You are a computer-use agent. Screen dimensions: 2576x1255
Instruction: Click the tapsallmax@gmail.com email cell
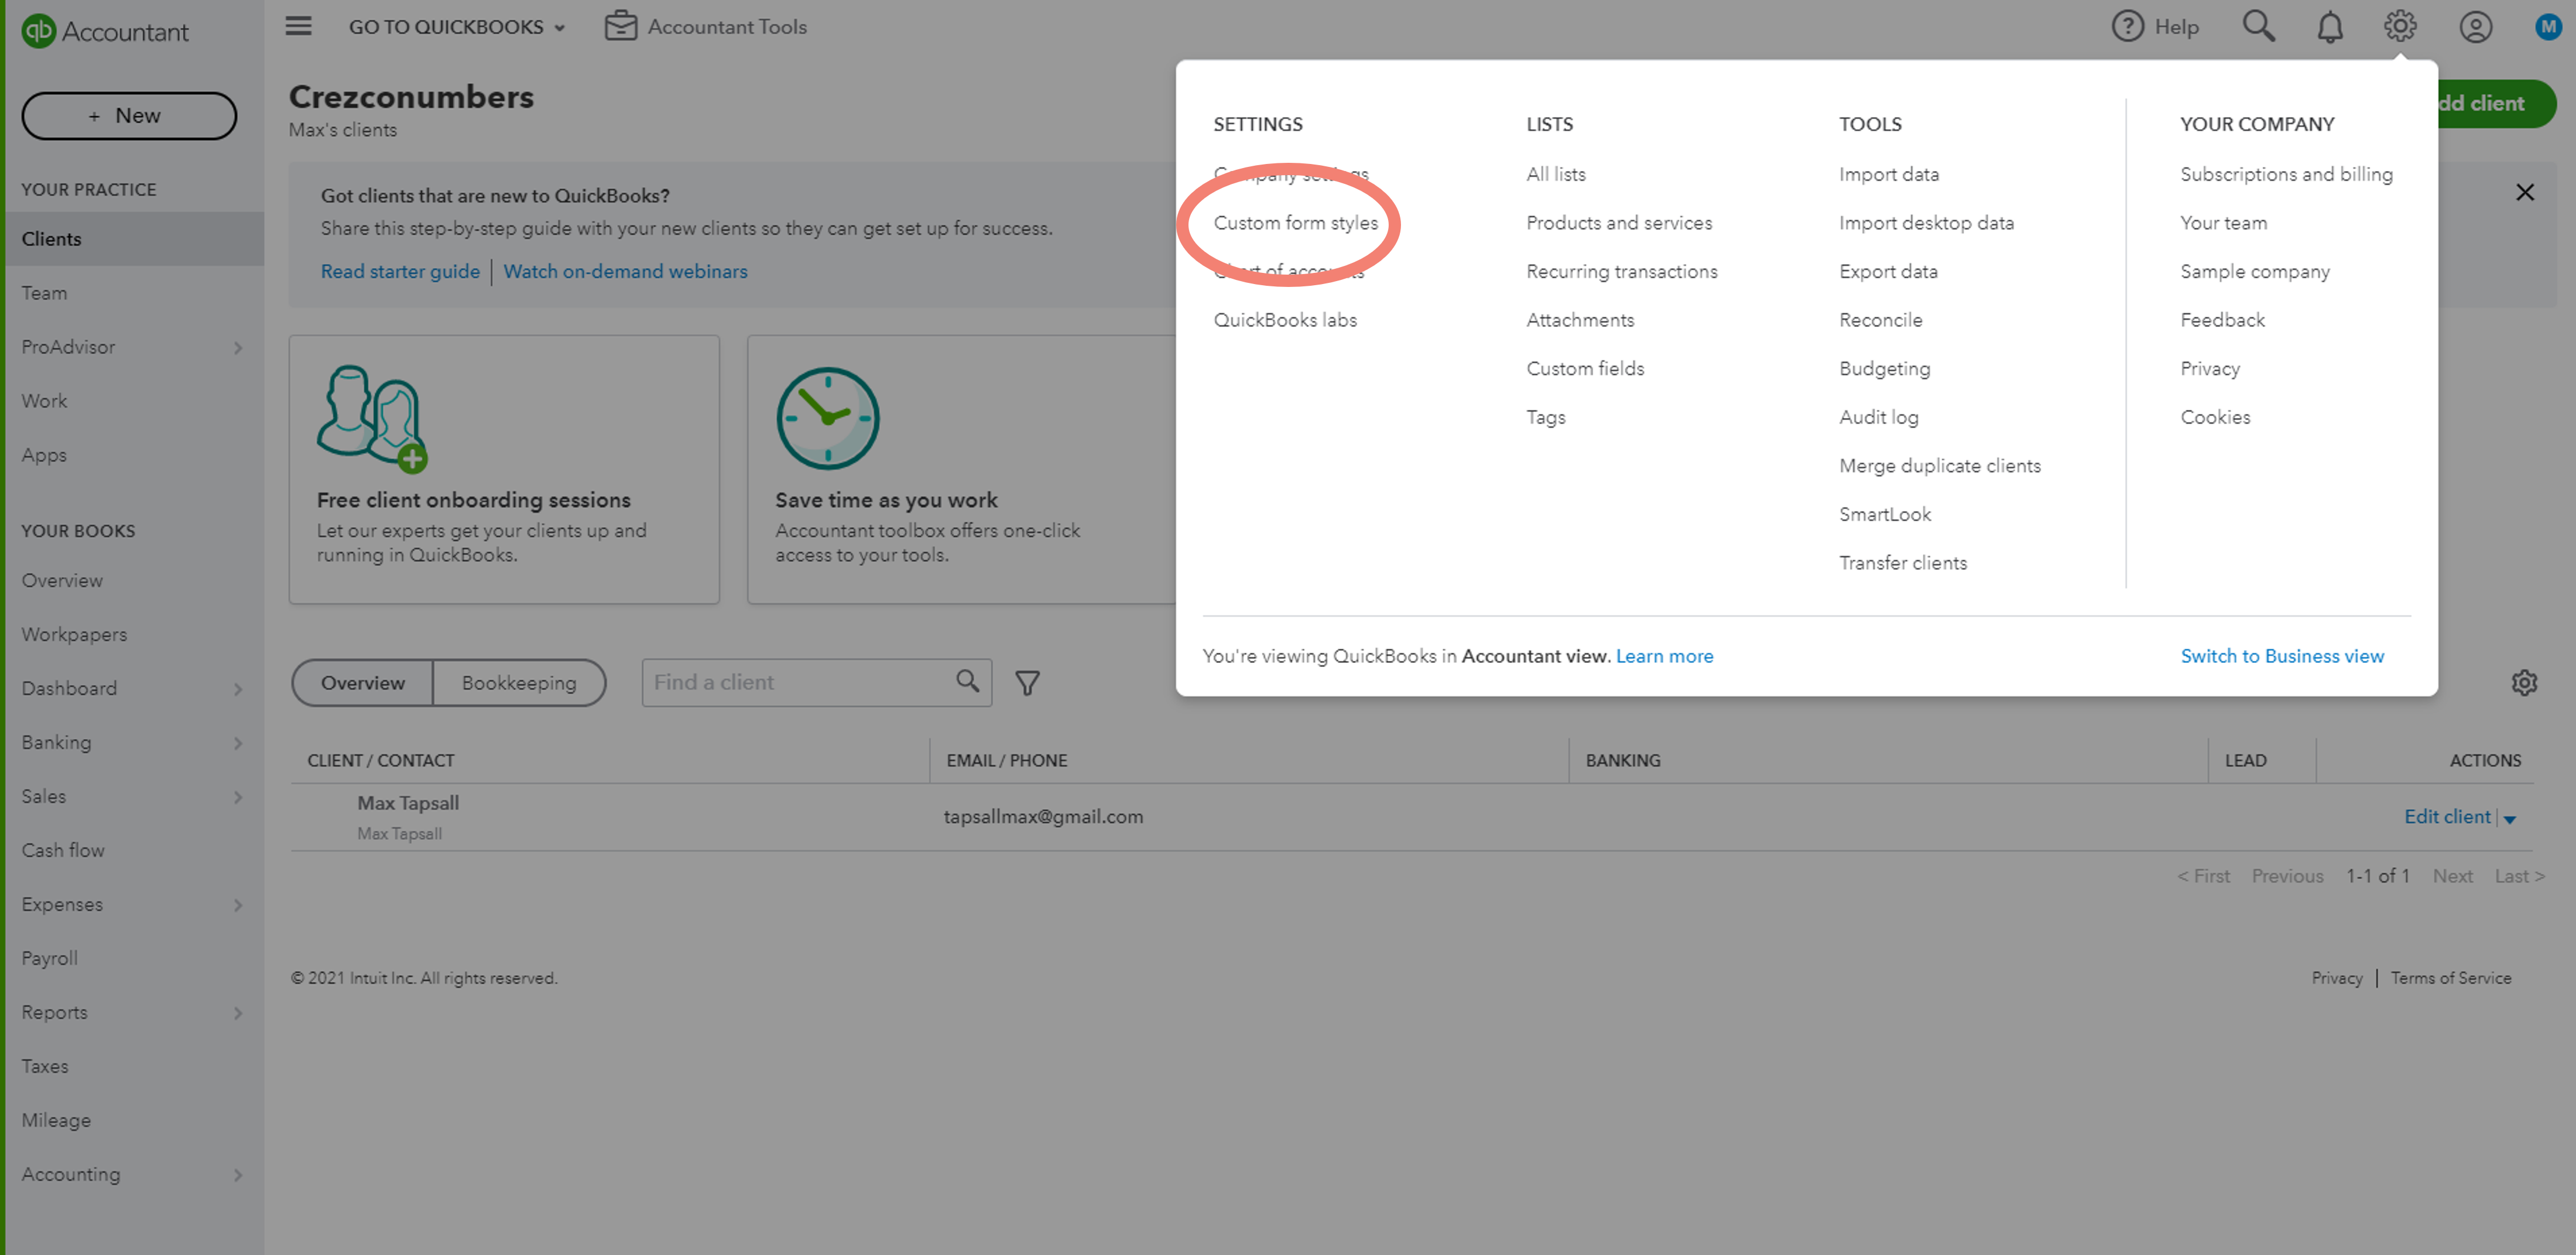[1043, 817]
